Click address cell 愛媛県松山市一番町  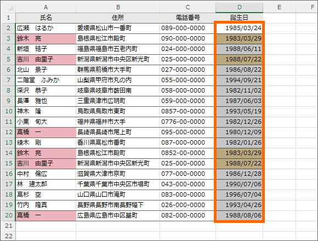pos(118,28)
